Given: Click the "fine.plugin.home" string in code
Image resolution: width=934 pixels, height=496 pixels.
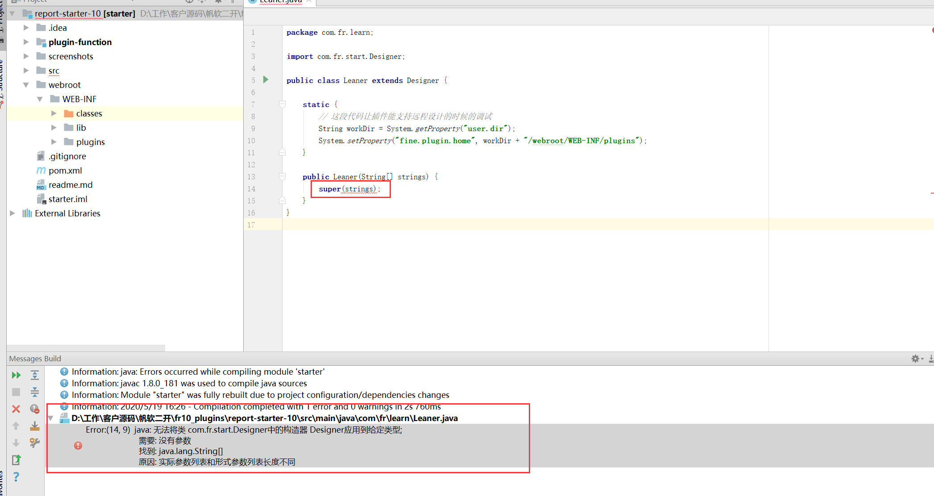Looking at the screenshot, I should click(435, 141).
